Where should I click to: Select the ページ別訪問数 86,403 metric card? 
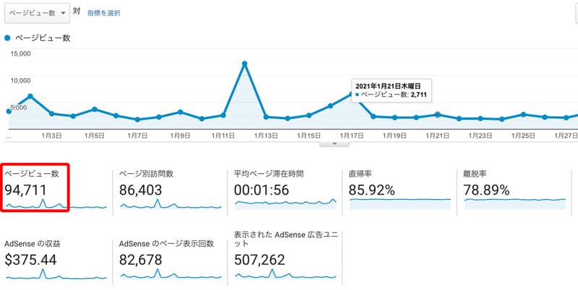point(170,190)
